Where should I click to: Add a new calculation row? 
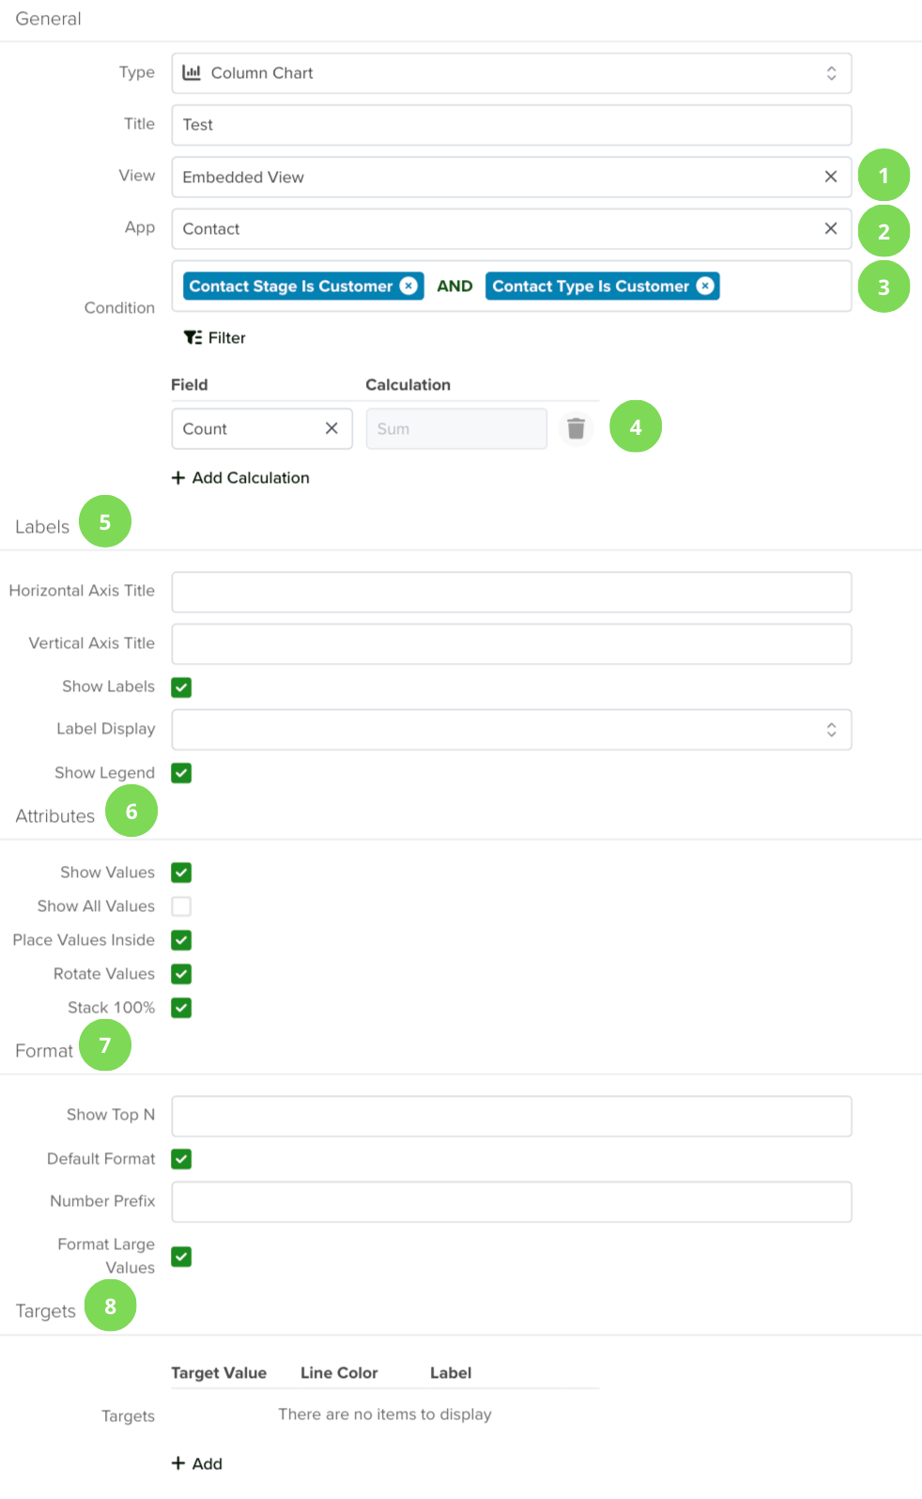coord(240,477)
